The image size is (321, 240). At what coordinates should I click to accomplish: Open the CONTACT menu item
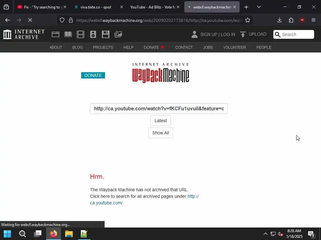pos(184,47)
